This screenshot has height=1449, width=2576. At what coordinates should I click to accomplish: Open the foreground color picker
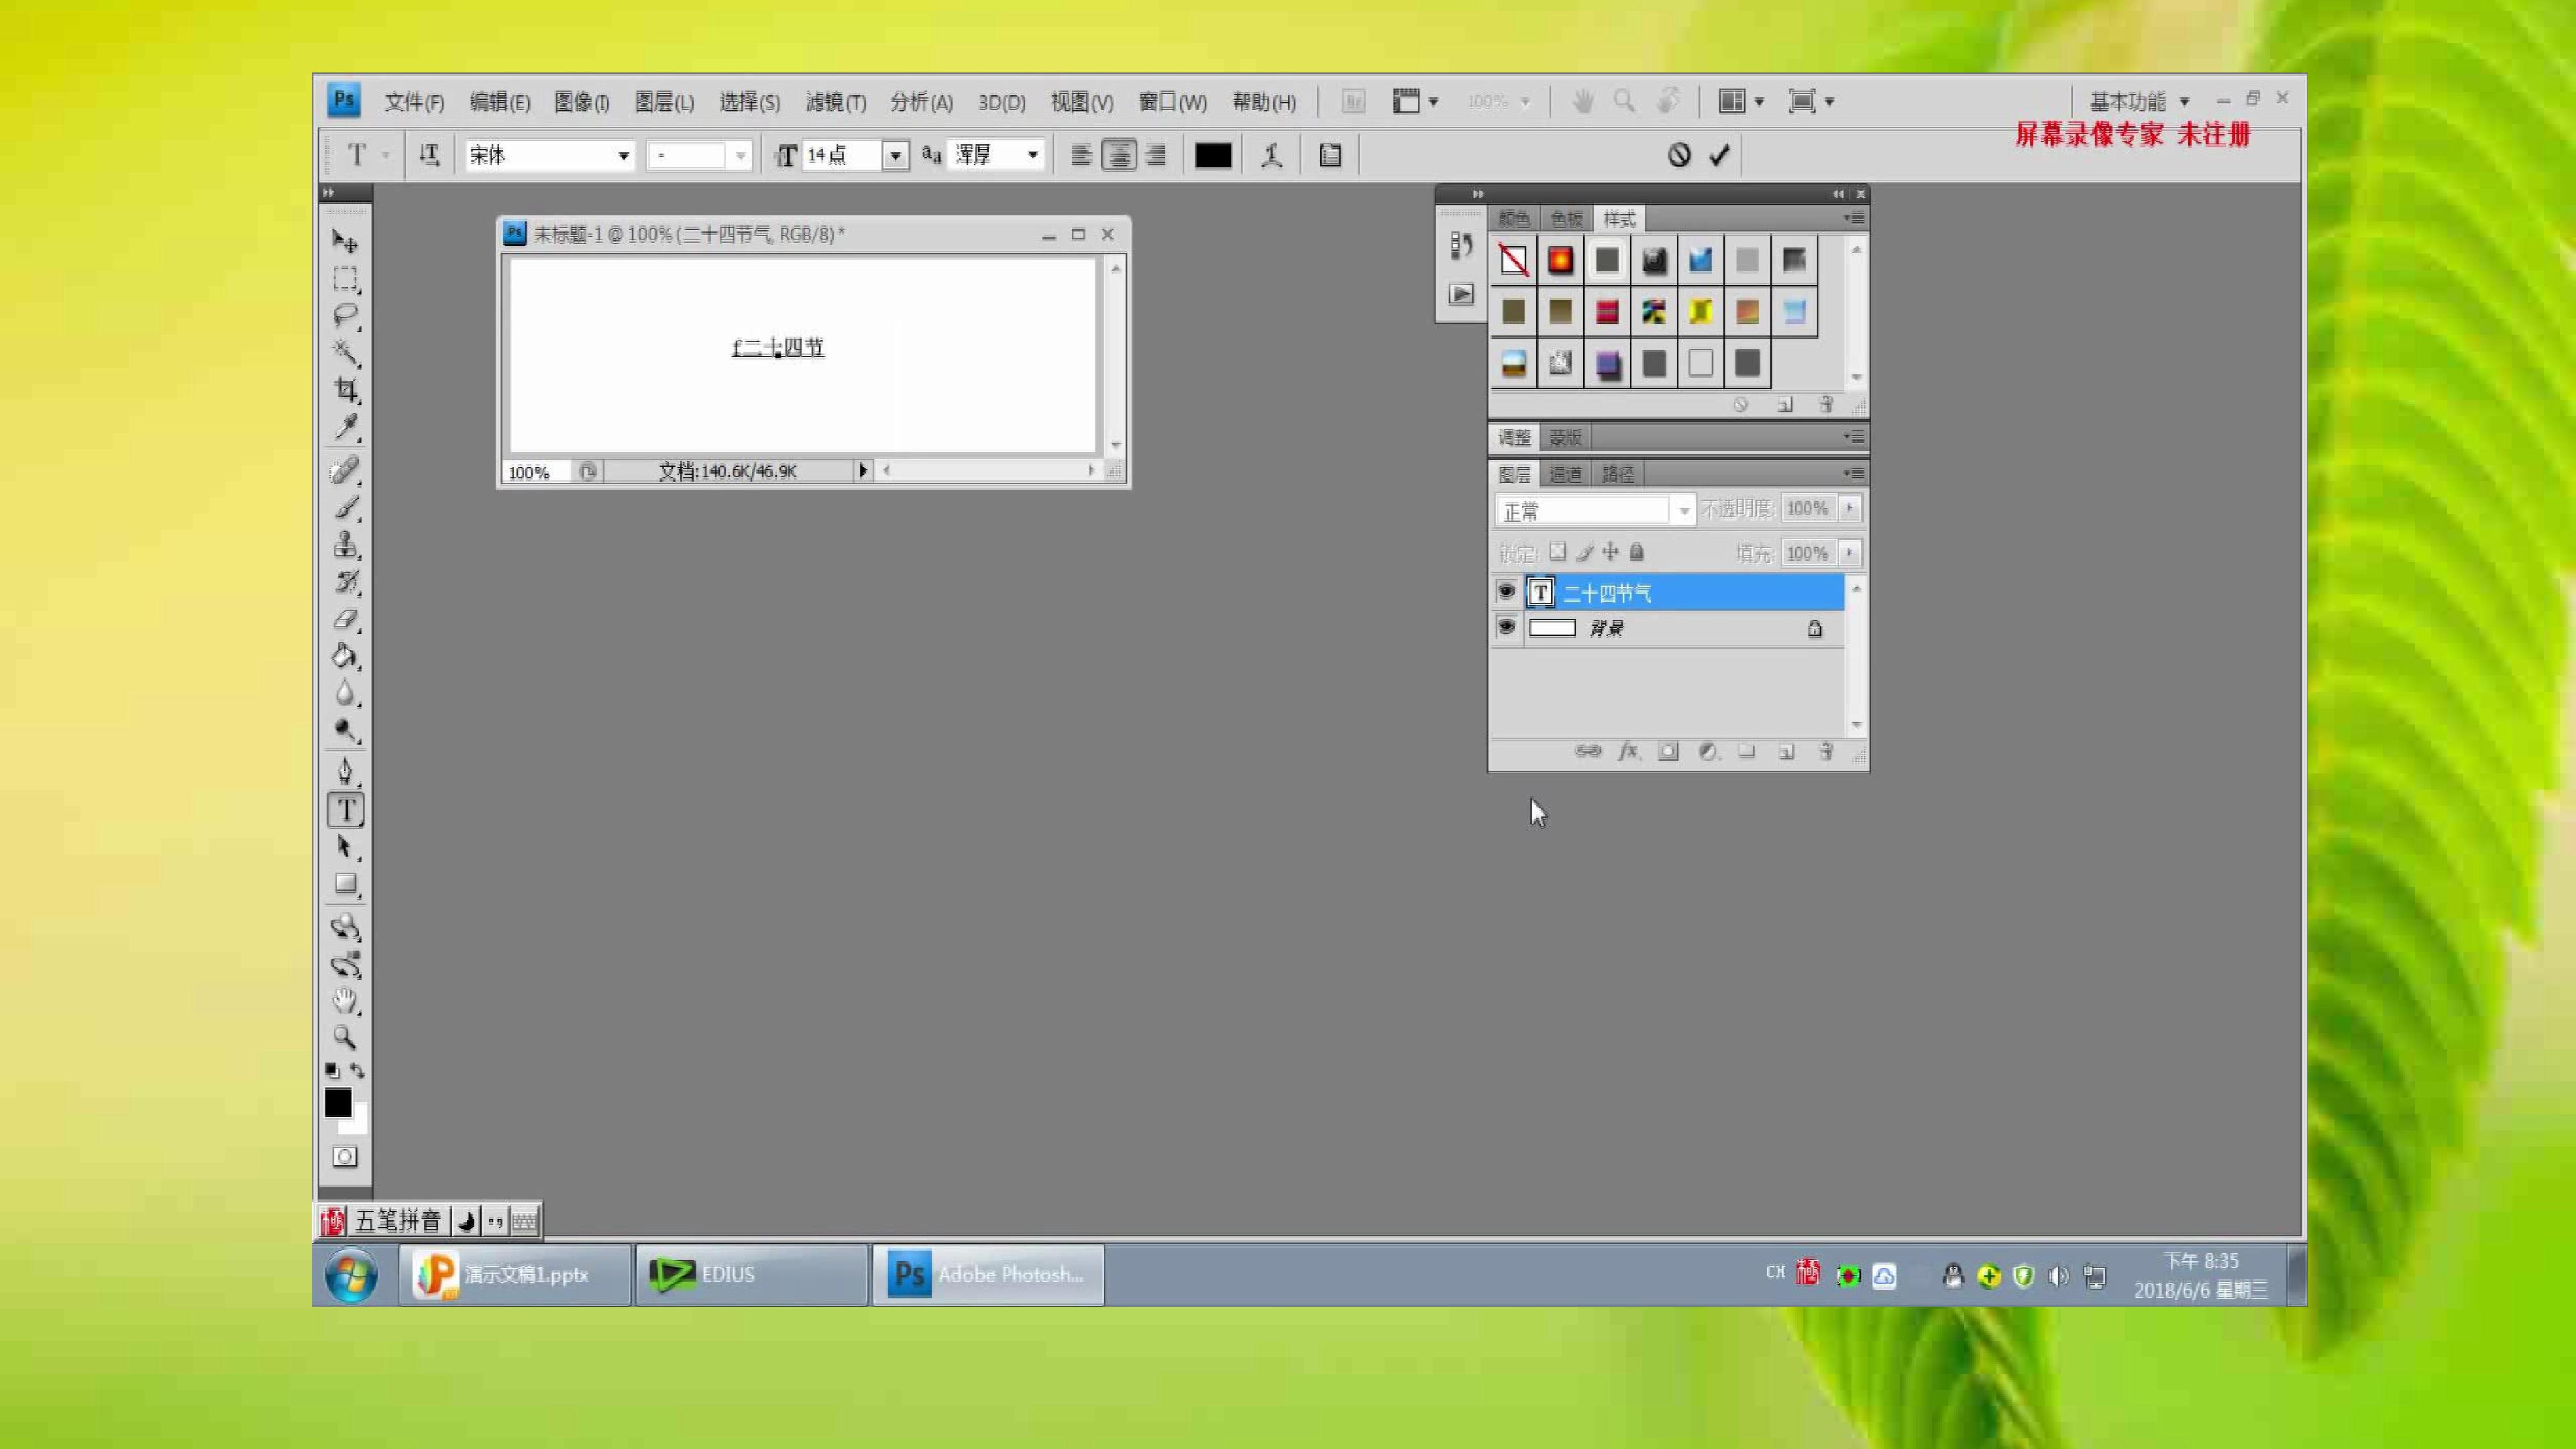click(338, 1103)
